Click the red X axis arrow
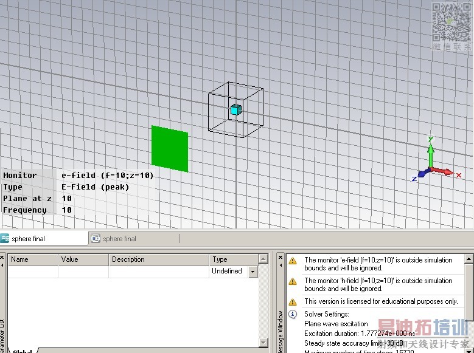This screenshot has width=474, height=353. [x=443, y=171]
